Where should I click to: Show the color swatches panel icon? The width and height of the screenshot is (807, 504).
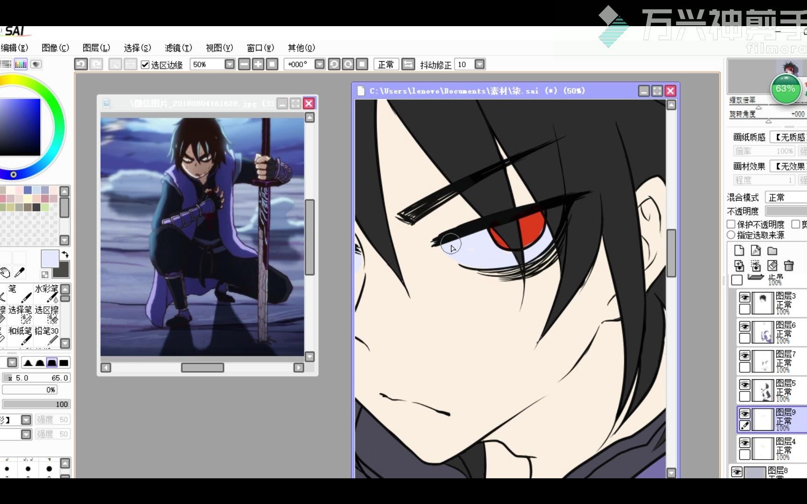coord(21,64)
